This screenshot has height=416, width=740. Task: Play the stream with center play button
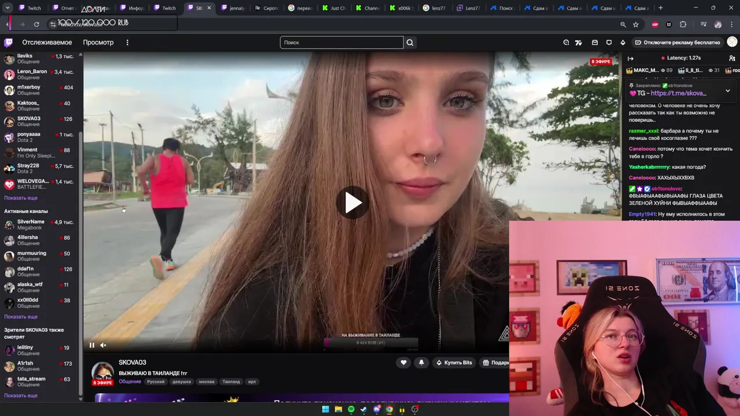[x=353, y=203]
